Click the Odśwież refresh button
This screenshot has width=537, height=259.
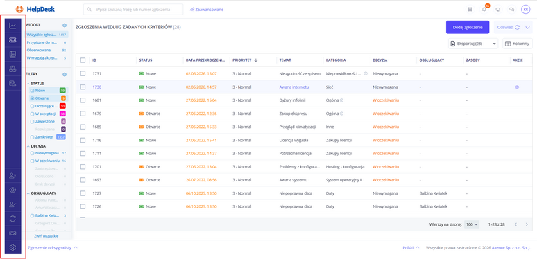[x=509, y=27]
